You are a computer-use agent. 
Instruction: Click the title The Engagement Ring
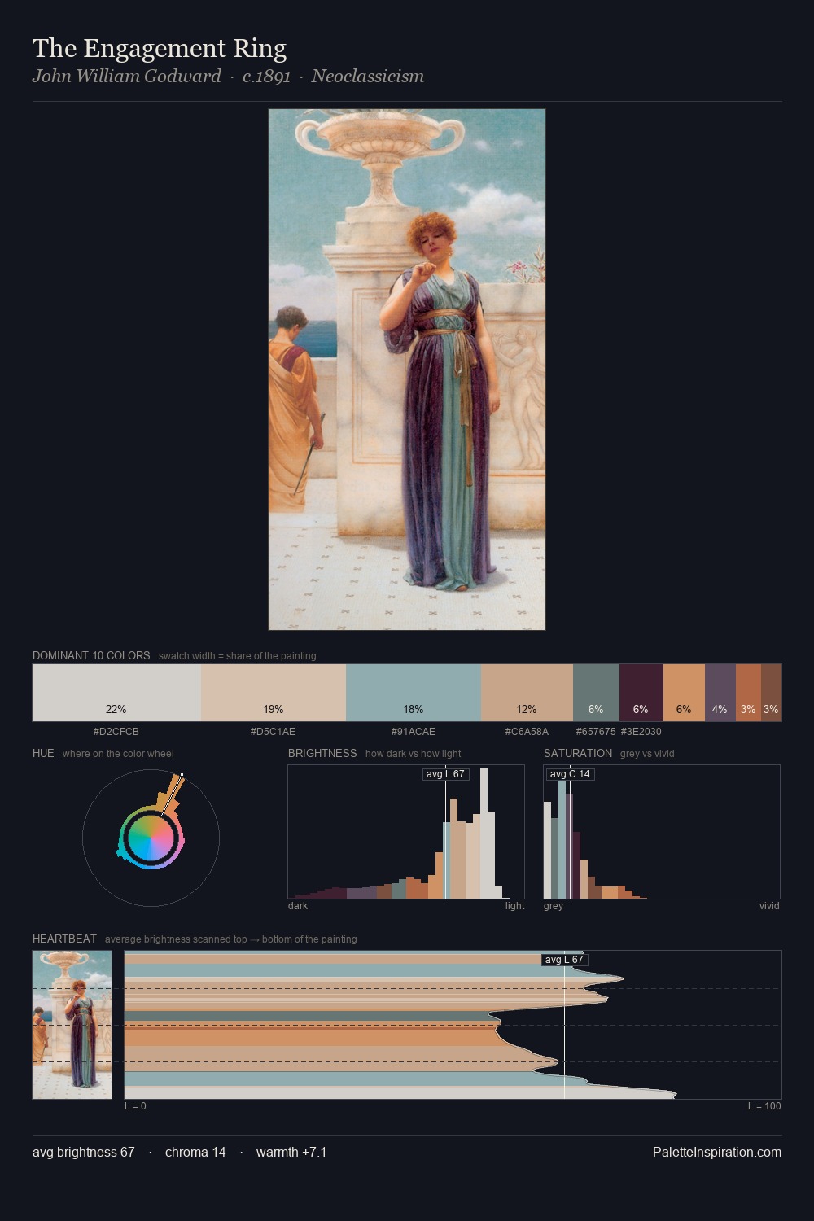(160, 48)
